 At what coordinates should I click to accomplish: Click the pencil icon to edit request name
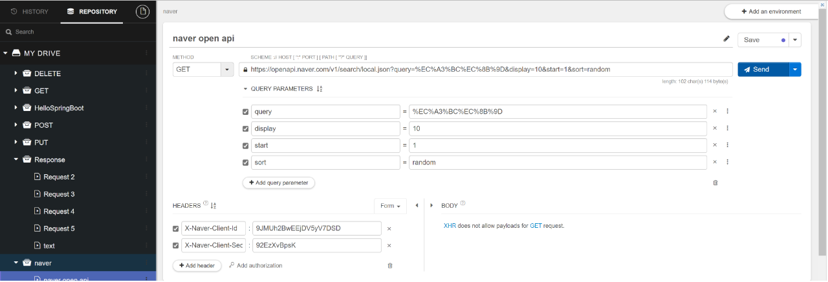click(x=726, y=39)
